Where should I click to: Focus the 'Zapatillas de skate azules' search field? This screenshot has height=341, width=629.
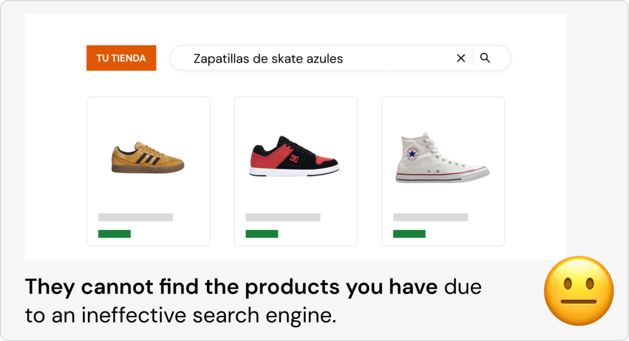[x=307, y=58]
